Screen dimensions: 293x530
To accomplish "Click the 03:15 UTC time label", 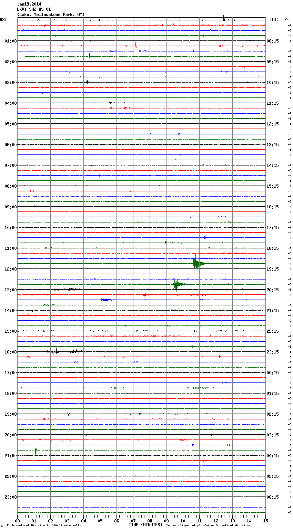I will [x=273, y=435].
